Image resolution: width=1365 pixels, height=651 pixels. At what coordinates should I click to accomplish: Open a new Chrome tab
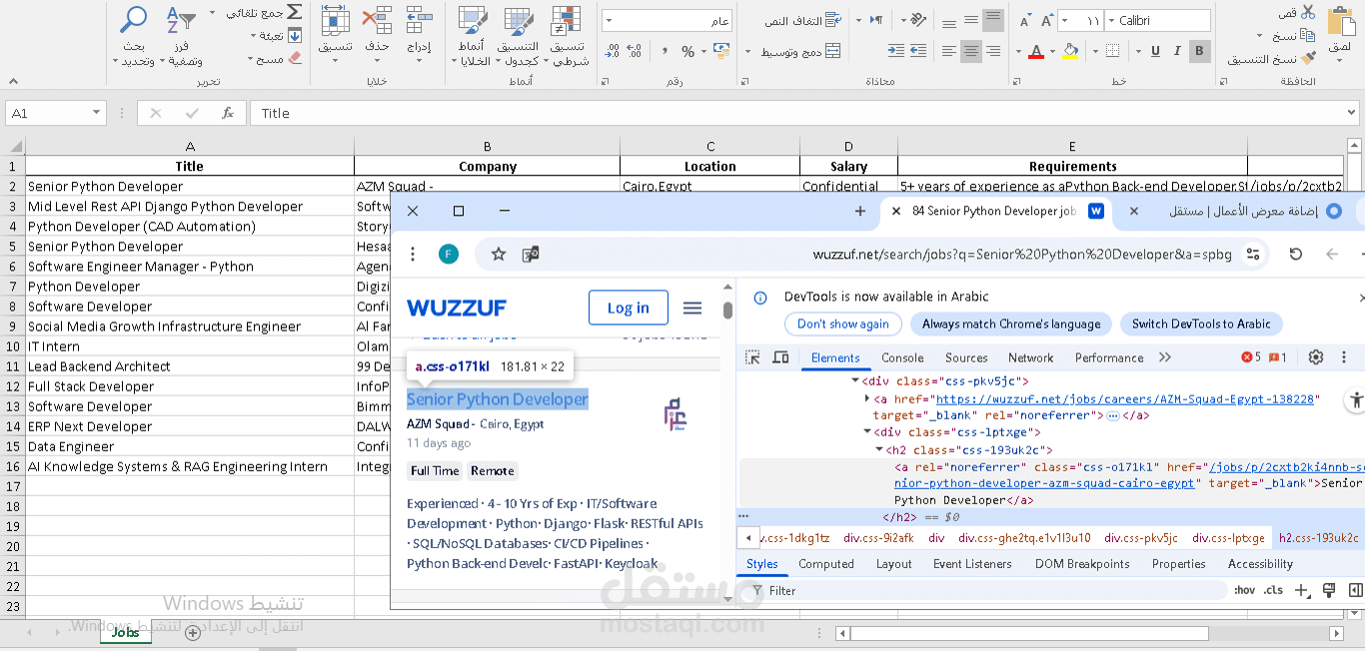tap(860, 211)
